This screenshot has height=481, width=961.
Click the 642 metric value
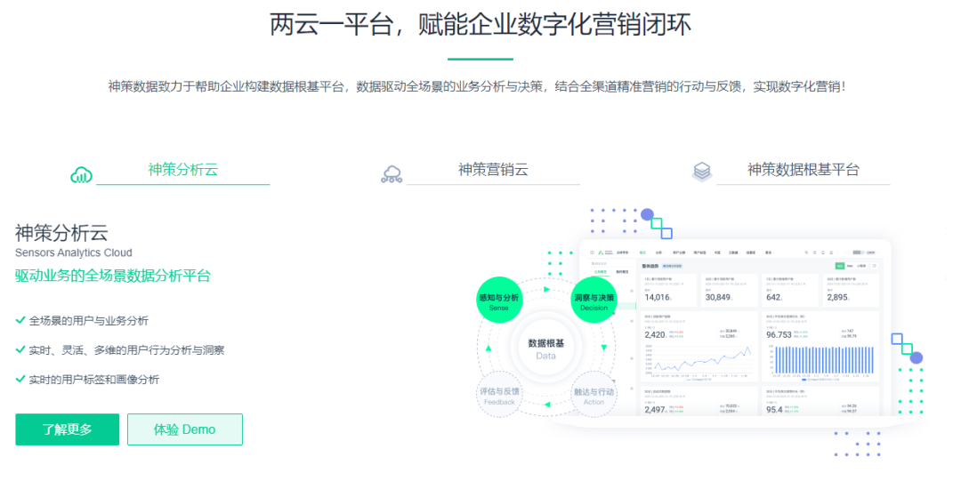pos(773,297)
